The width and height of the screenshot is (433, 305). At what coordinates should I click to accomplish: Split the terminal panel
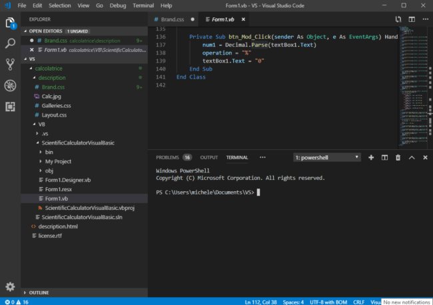tap(384, 157)
